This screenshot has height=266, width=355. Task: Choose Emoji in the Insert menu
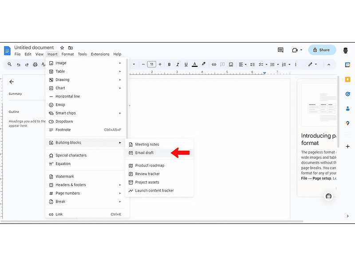(86, 105)
